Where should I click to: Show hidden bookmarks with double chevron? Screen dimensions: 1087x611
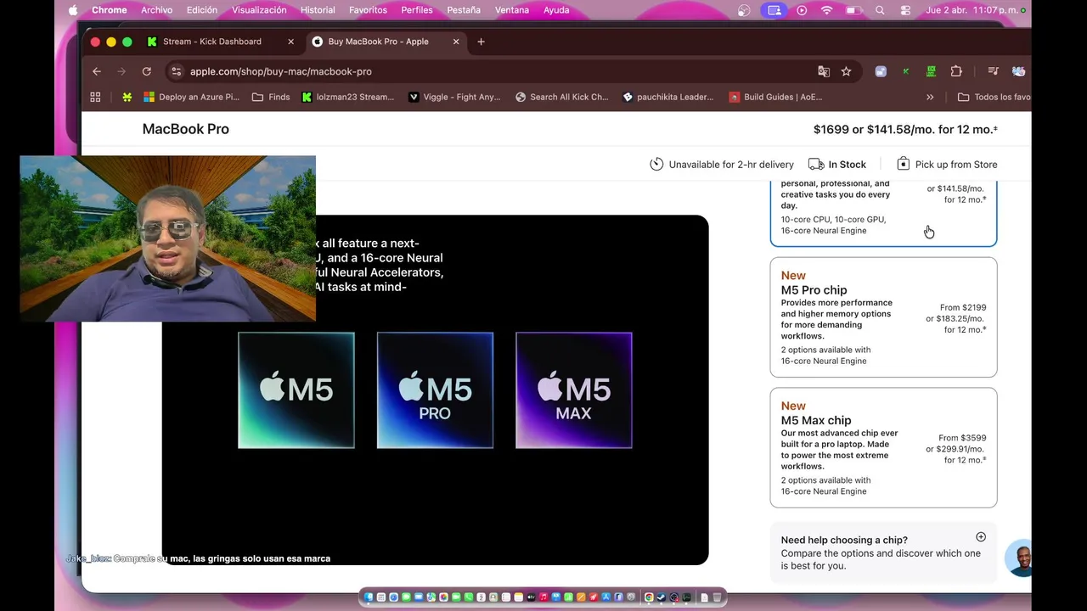(x=930, y=97)
